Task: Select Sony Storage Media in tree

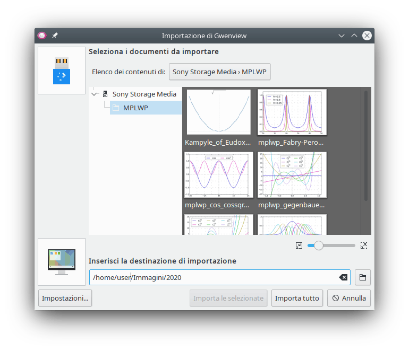Action: tap(144, 94)
